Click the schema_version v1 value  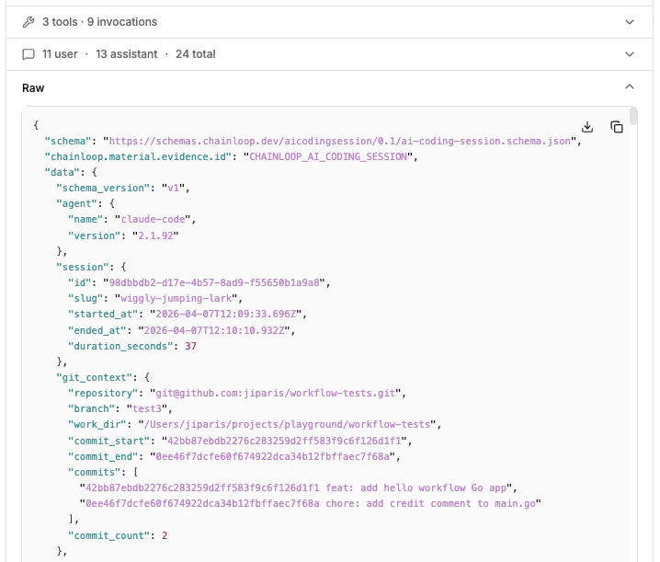(174, 188)
